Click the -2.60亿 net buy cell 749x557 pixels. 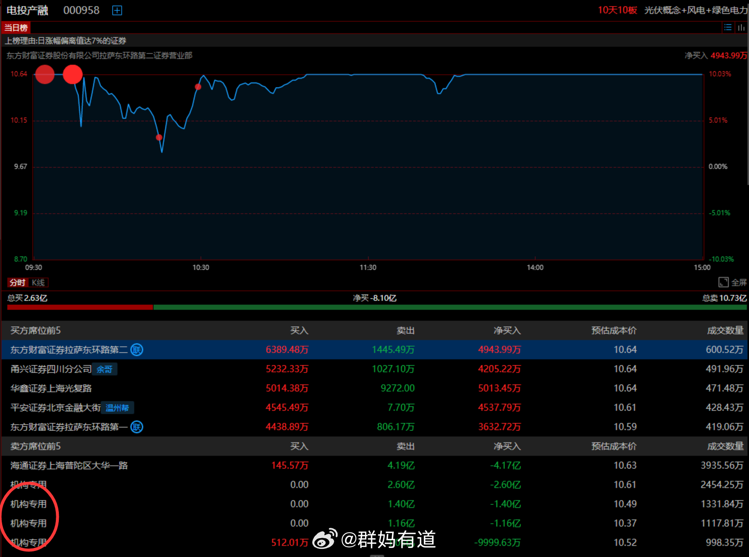coord(505,485)
